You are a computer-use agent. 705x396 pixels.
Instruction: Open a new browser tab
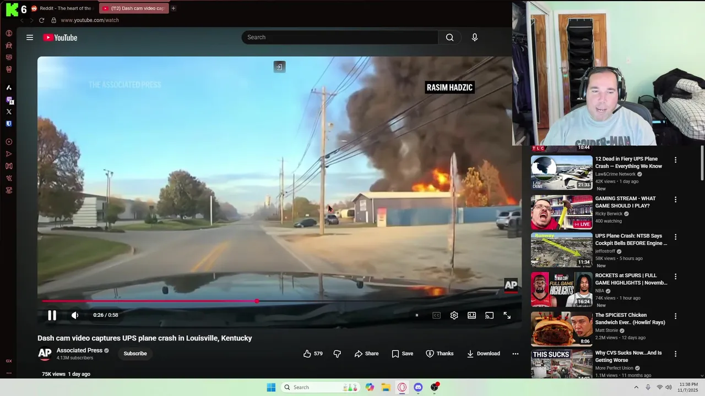pyautogui.click(x=173, y=8)
